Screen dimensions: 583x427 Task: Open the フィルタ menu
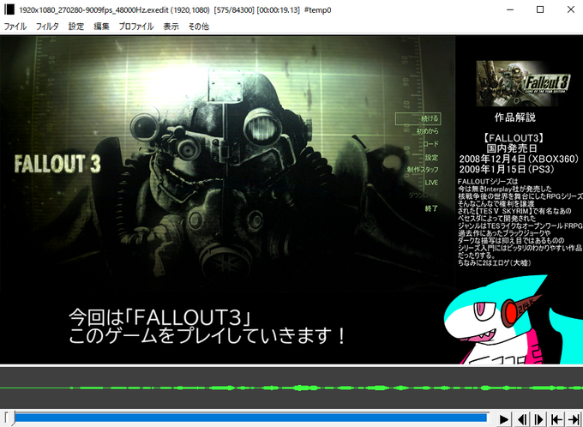click(47, 27)
